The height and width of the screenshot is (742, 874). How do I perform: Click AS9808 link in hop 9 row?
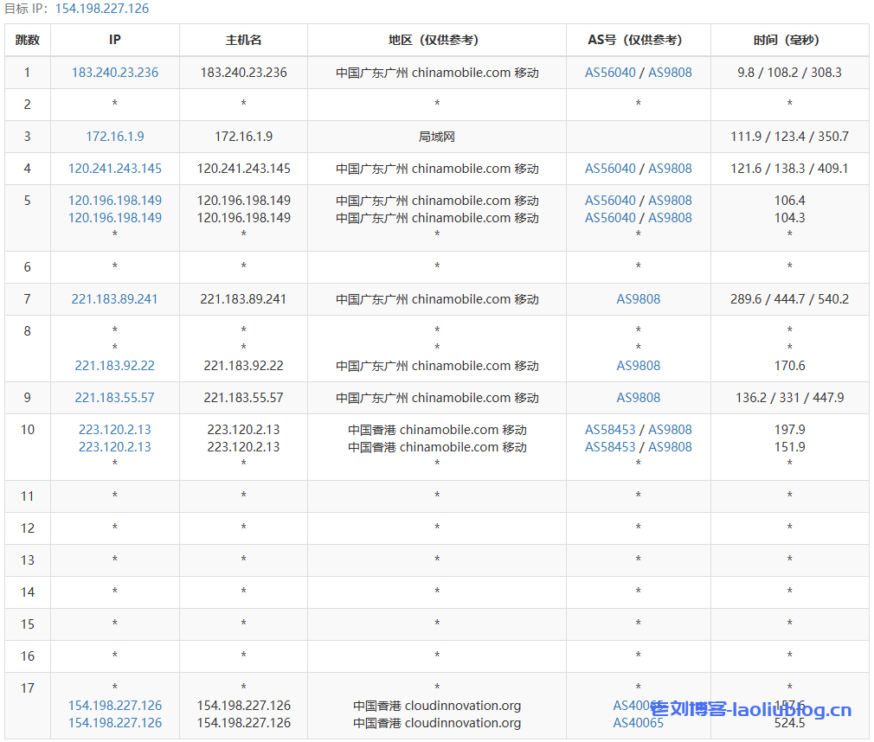[638, 398]
